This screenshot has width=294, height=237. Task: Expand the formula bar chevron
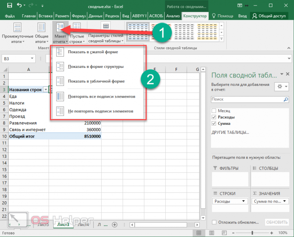[x=289, y=58]
